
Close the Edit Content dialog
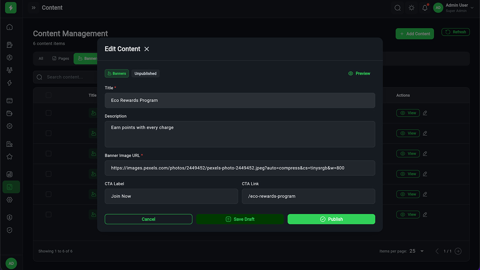[147, 49]
